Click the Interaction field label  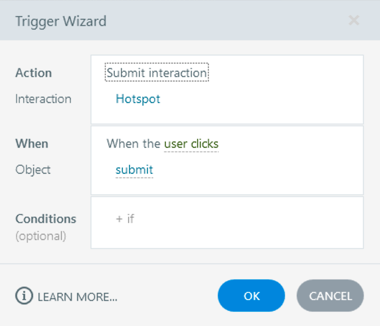click(43, 99)
